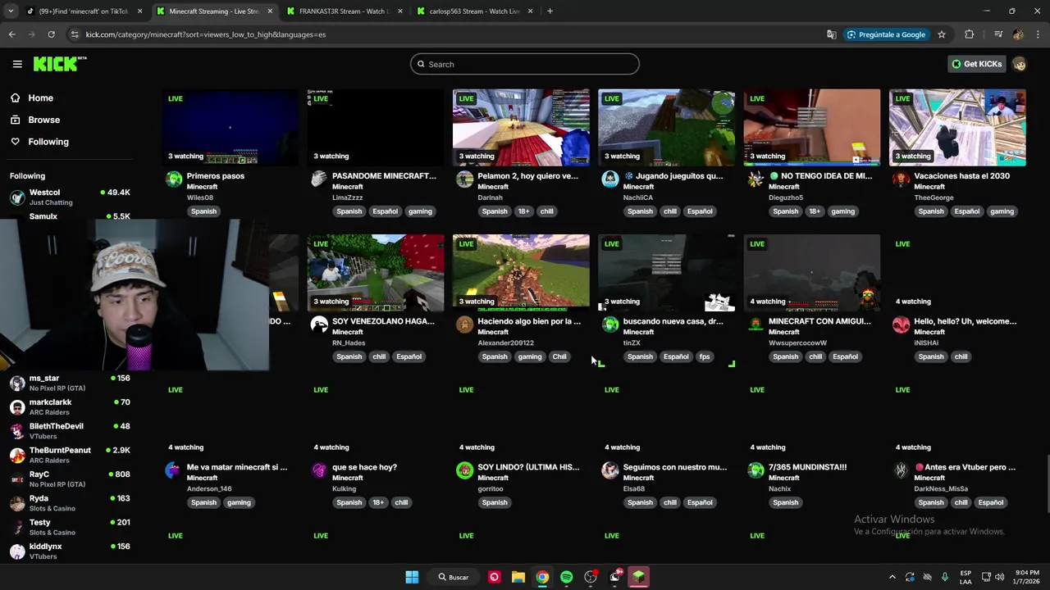The width and height of the screenshot is (1050, 590).
Task: Go to Following in Kick sidebar
Action: pos(48,142)
